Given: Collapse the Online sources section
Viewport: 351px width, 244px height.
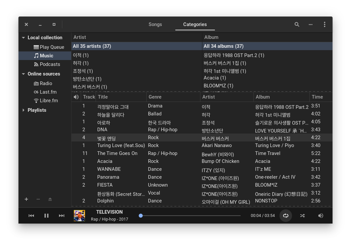Looking at the screenshot, I should click(x=23, y=74).
